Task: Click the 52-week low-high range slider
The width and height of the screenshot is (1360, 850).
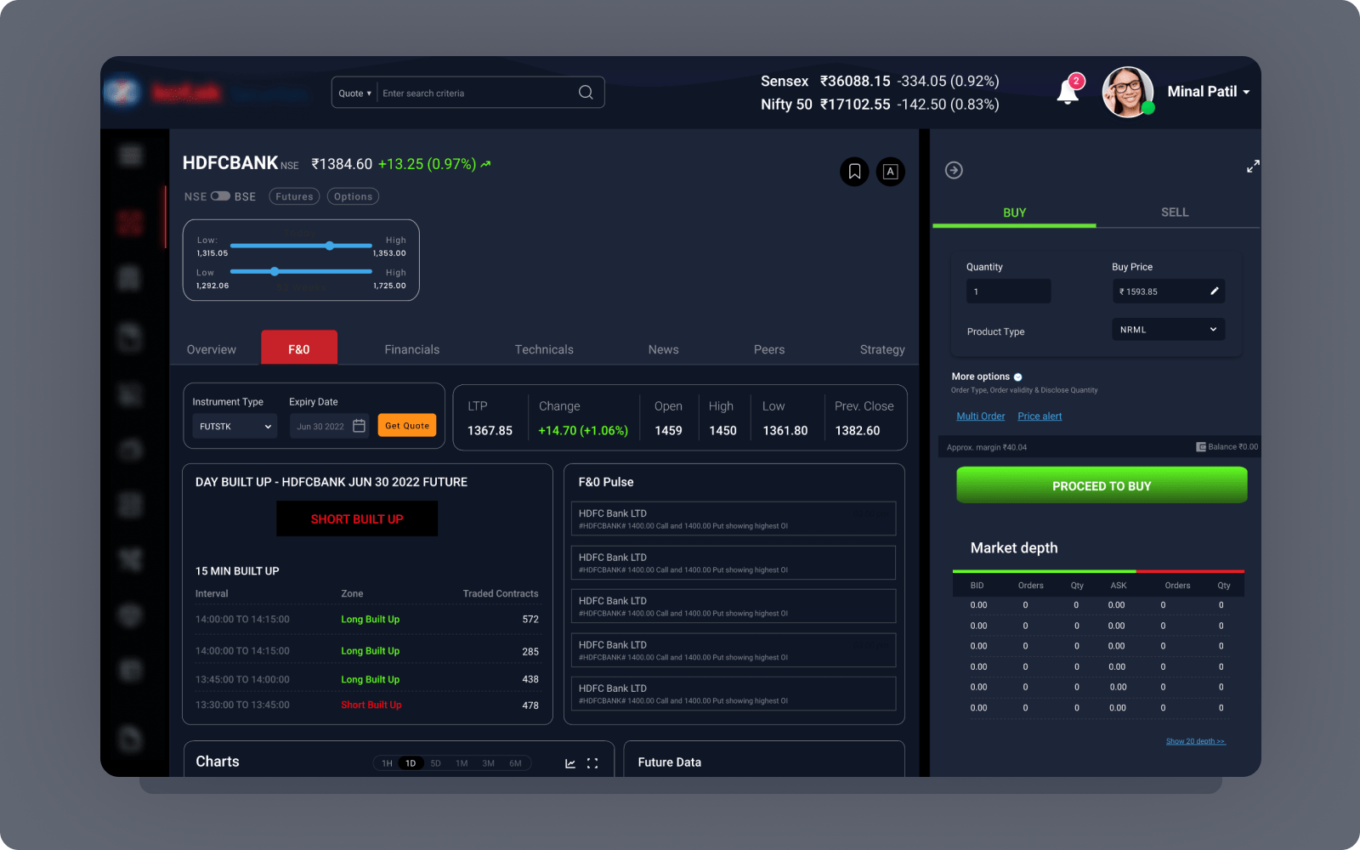Action: 301,271
